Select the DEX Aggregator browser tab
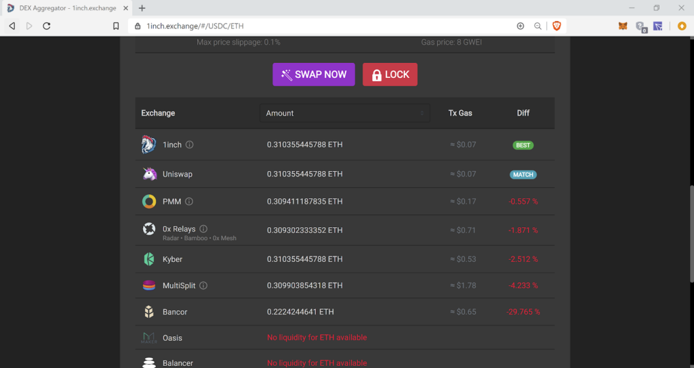694x368 pixels. [66, 8]
